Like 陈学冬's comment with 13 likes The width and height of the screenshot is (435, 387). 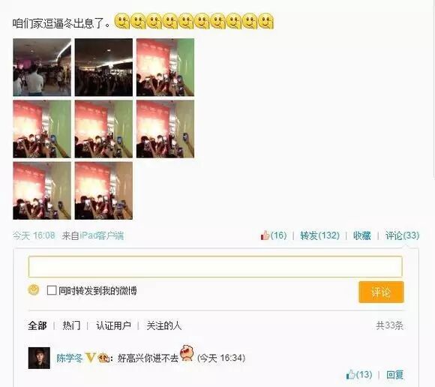[359, 375]
